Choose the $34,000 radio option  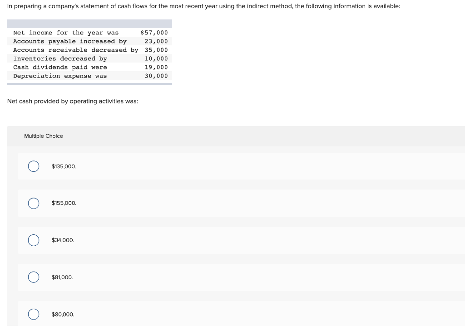34,240
